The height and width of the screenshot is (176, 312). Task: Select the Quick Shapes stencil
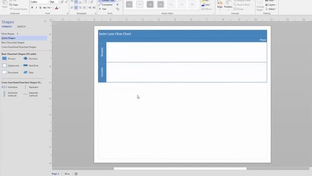pyautogui.click(x=23, y=38)
